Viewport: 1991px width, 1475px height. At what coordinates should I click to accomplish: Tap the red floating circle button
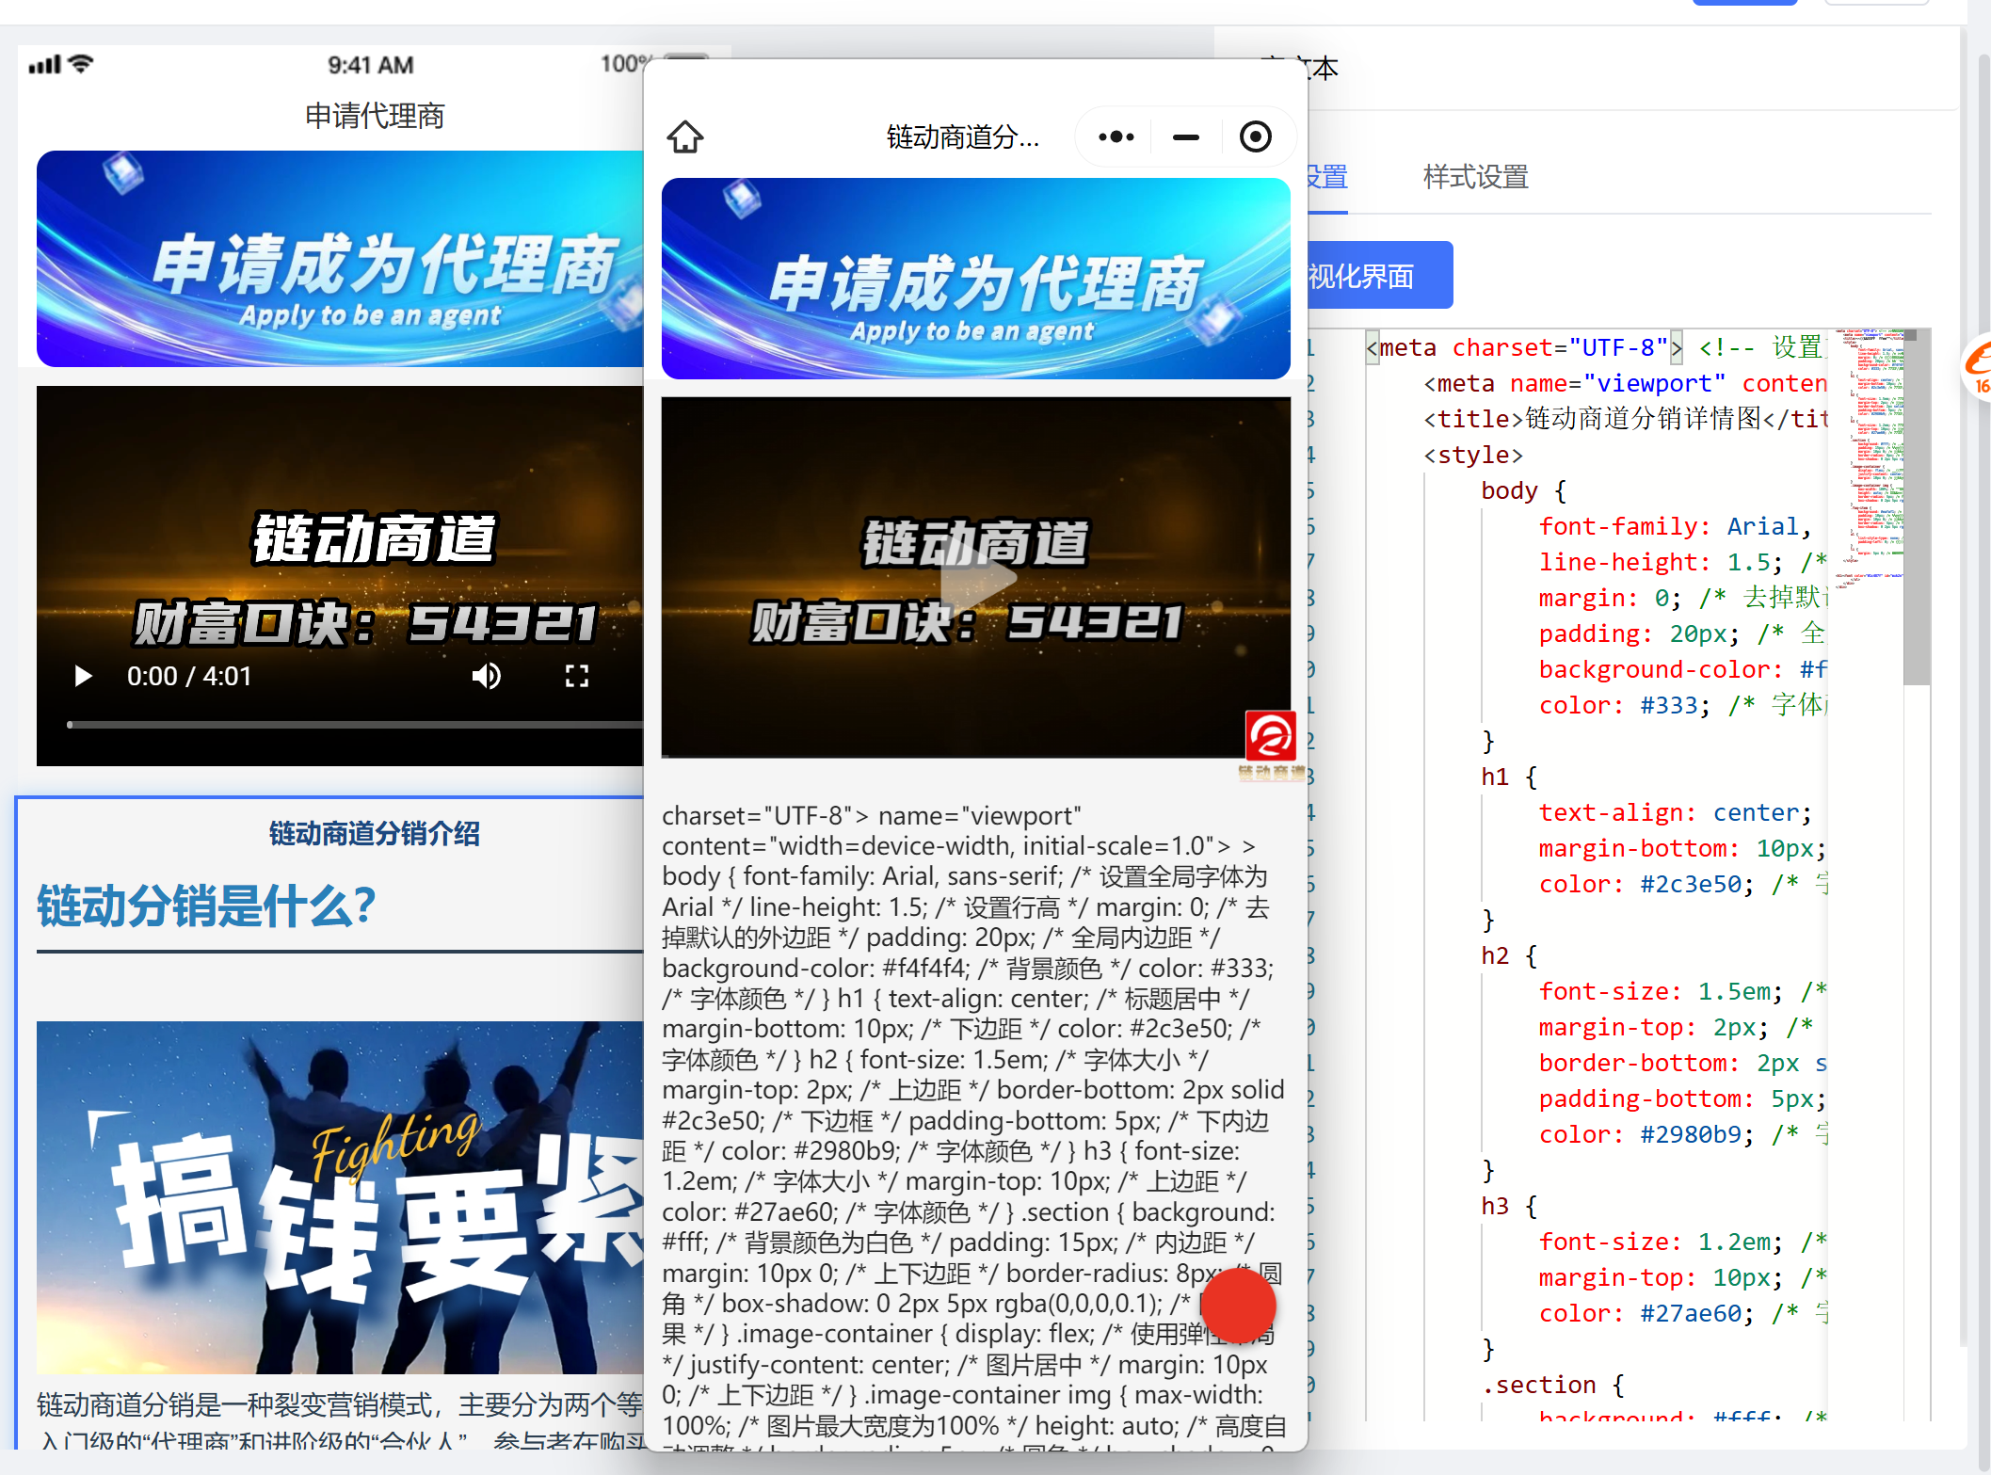pyautogui.click(x=1238, y=1306)
